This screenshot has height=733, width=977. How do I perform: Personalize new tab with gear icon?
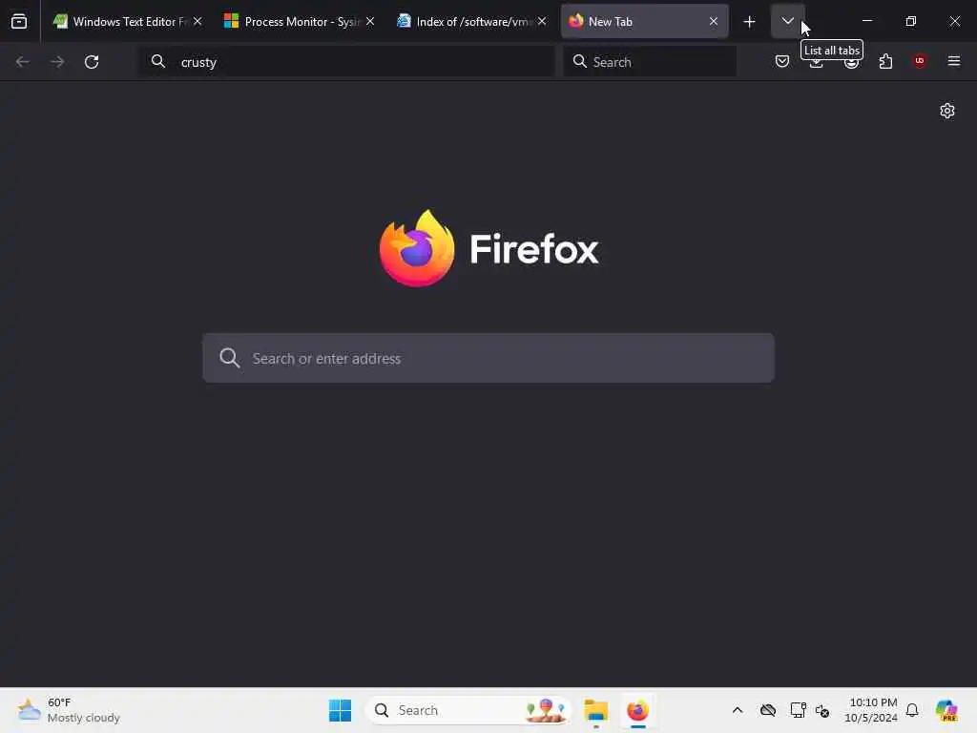(947, 111)
